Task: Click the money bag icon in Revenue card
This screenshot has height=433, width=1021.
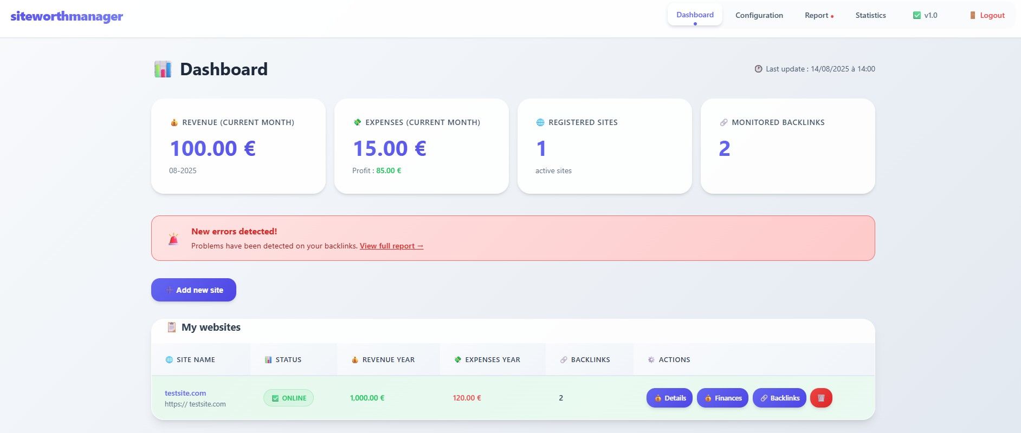Action: pos(174,122)
